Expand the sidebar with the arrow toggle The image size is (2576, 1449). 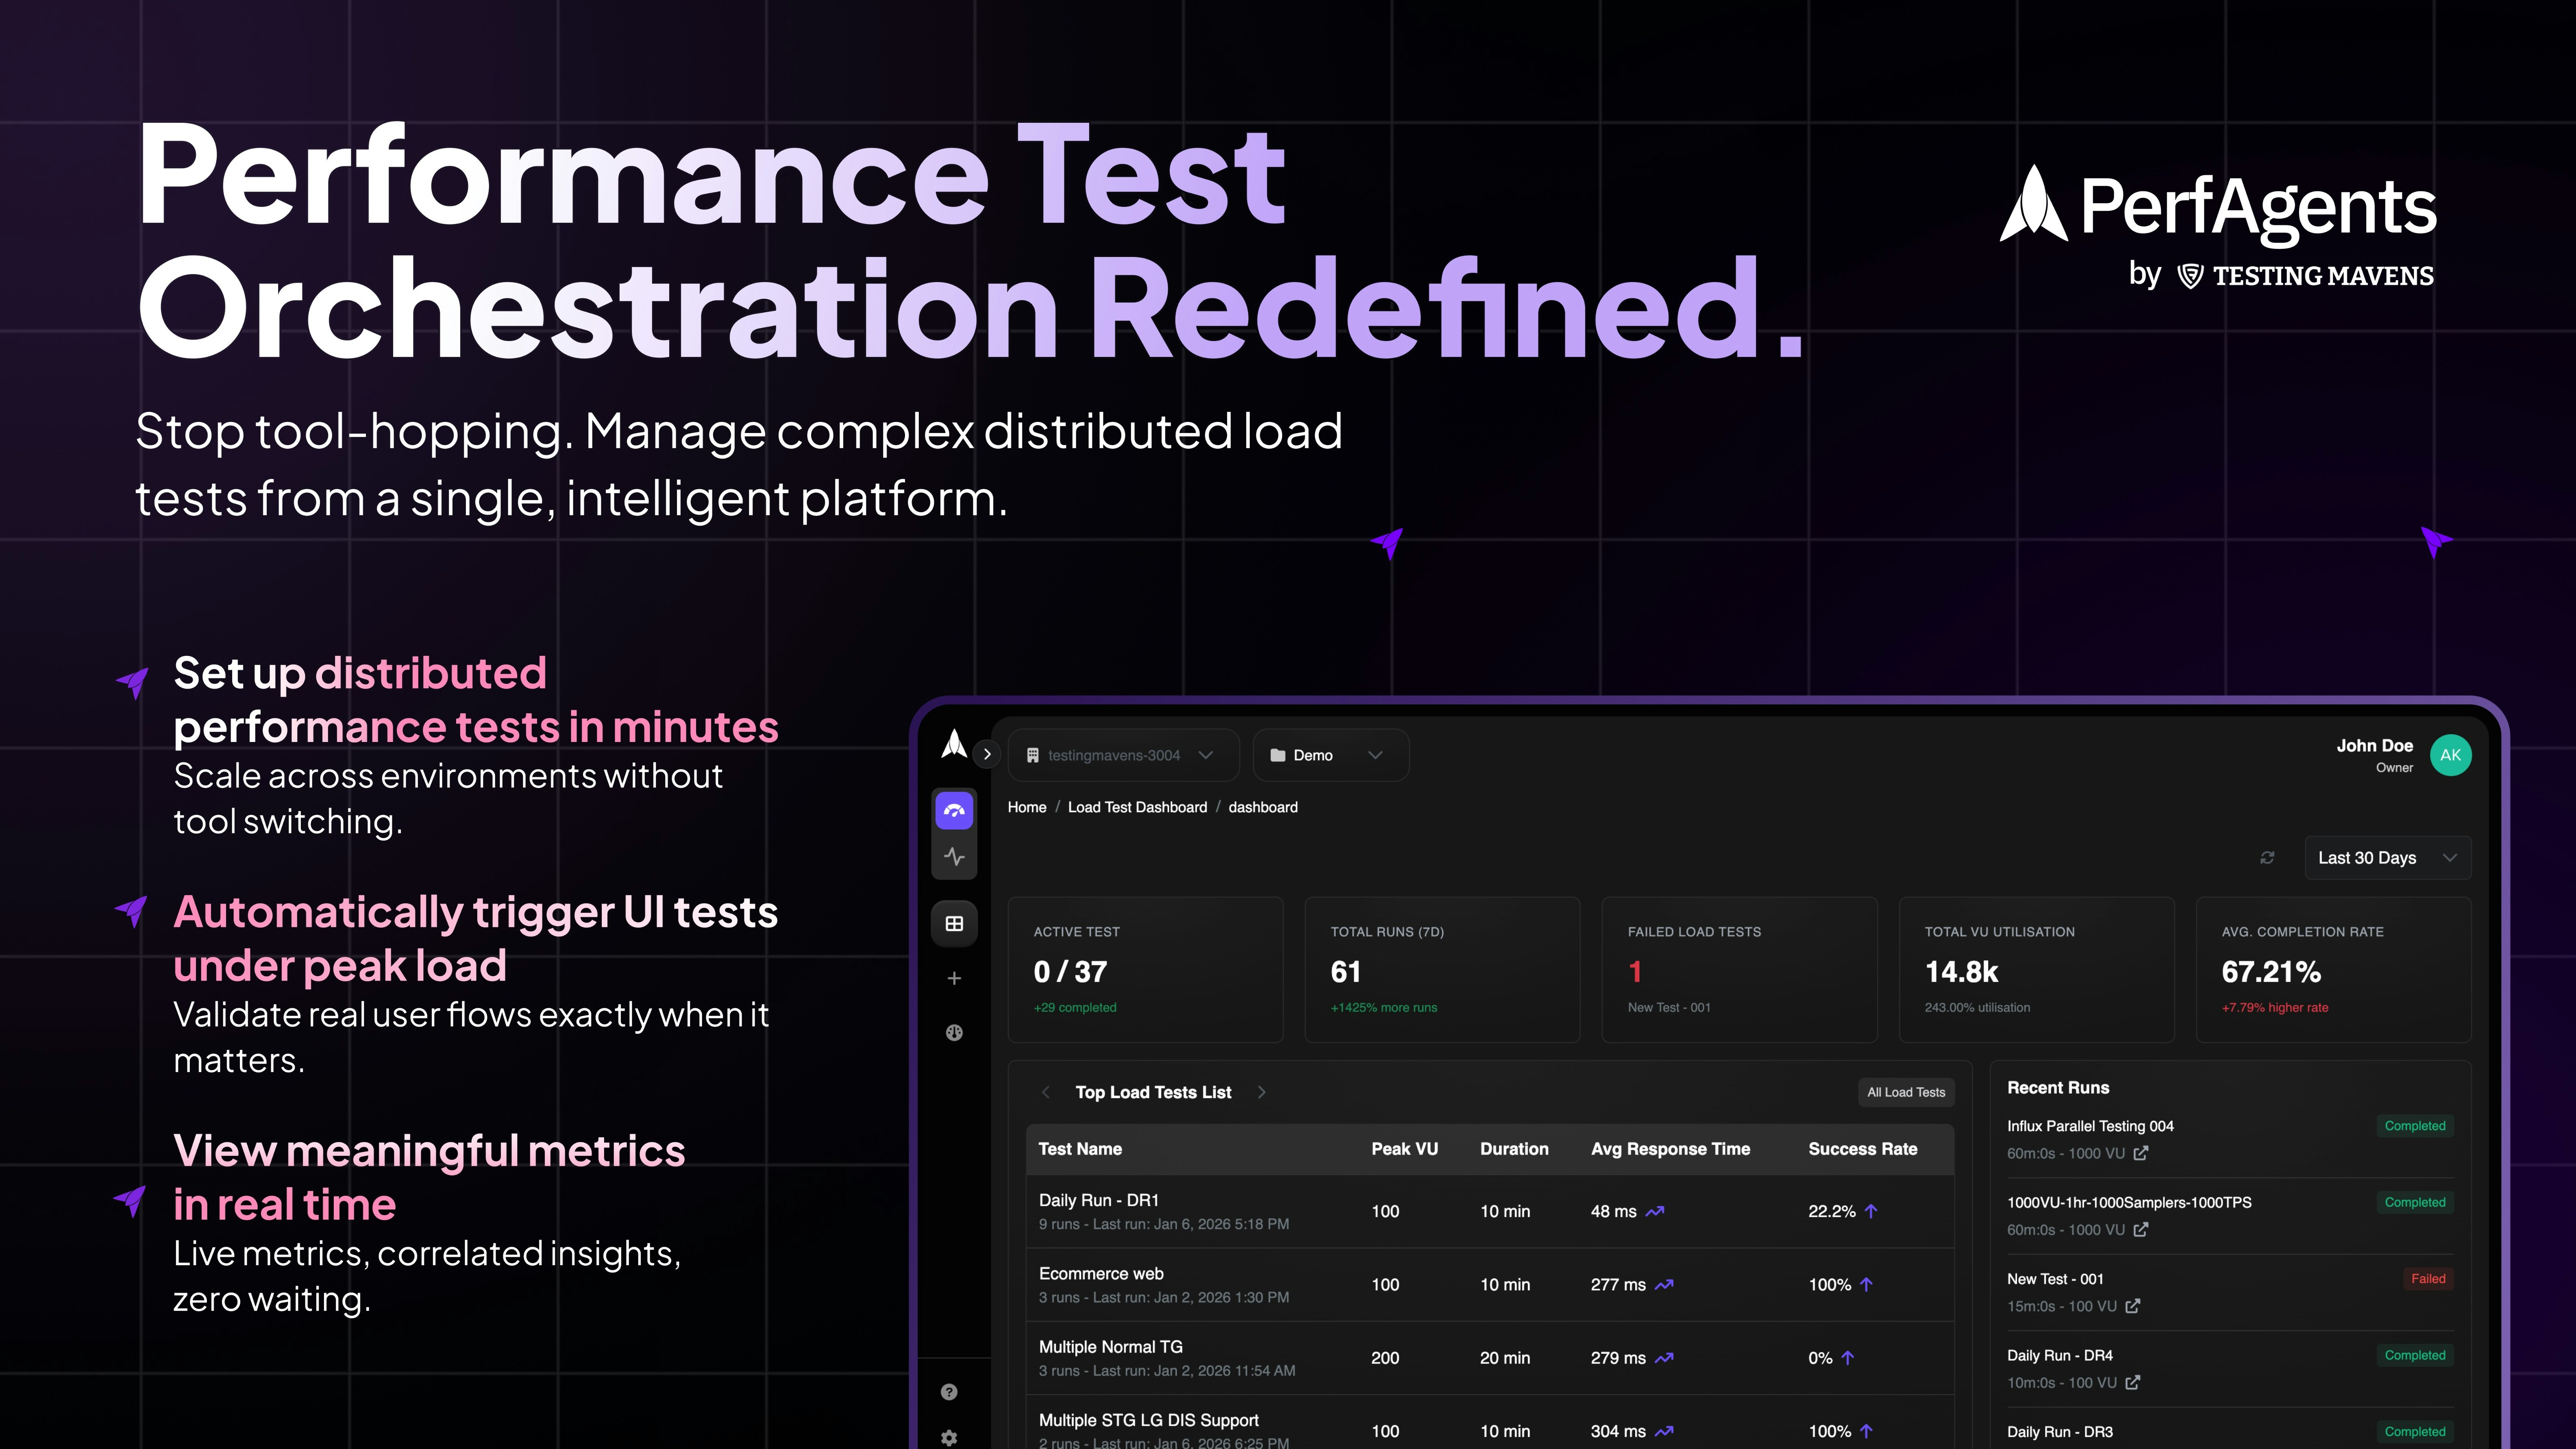pyautogui.click(x=987, y=754)
